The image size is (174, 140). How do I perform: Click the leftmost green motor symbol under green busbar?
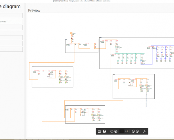coord(118,61)
